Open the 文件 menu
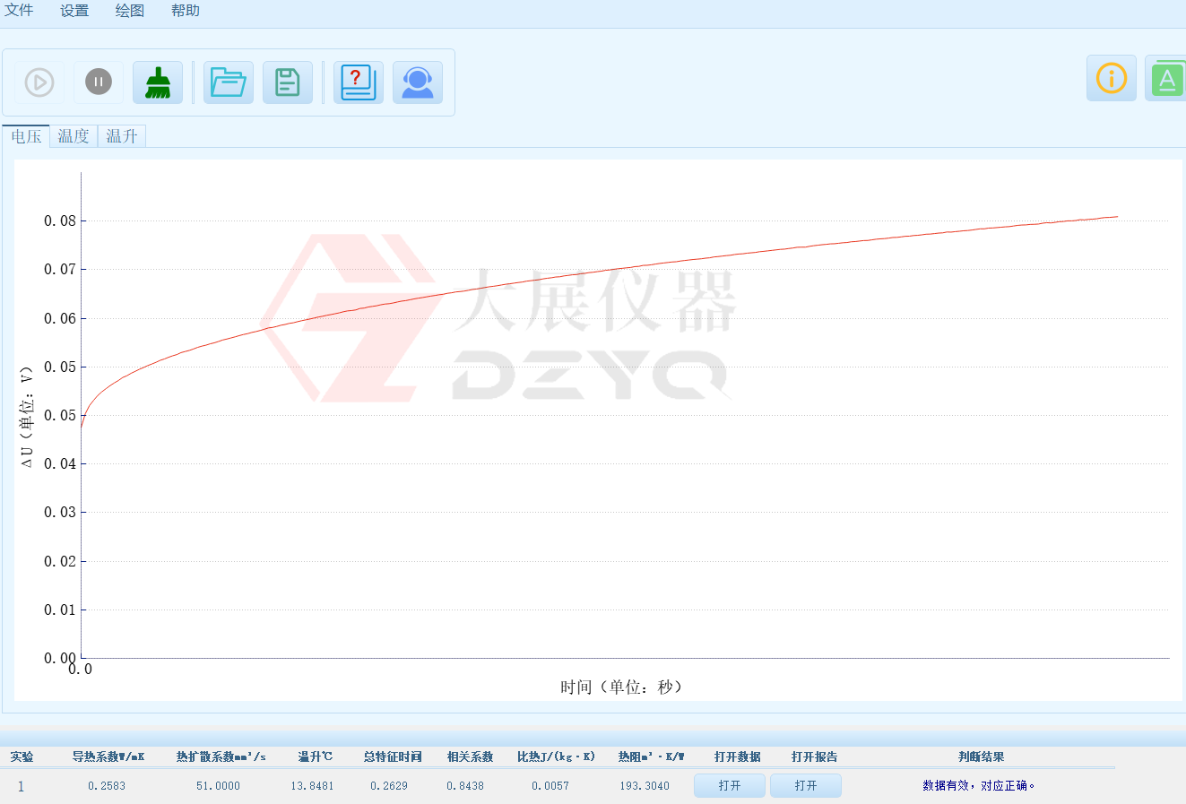The width and height of the screenshot is (1186, 804). (19, 11)
